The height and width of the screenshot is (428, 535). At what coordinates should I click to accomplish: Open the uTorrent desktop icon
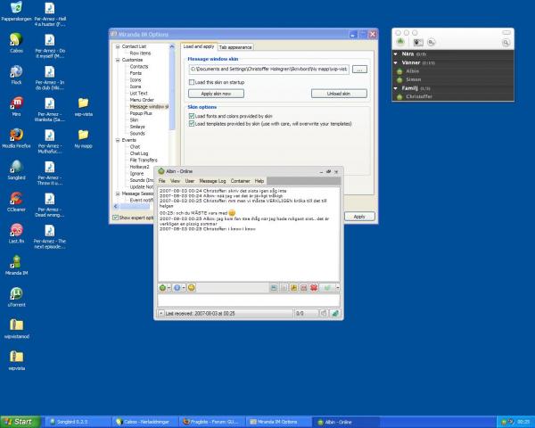(x=16, y=297)
